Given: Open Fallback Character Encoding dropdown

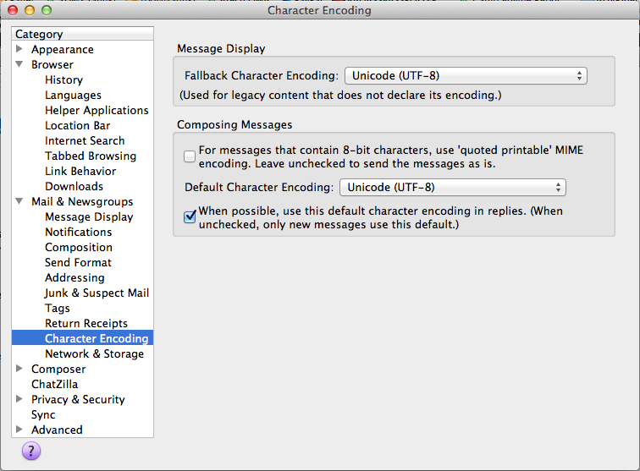Looking at the screenshot, I should click(x=465, y=75).
